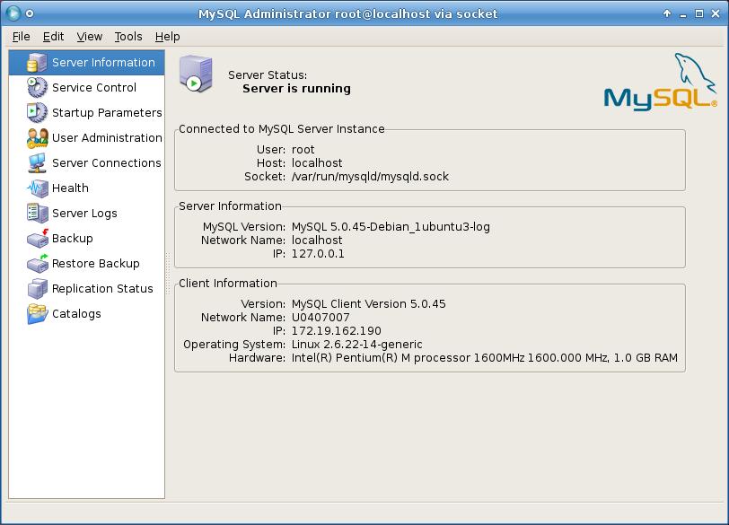Click the sticky pin dot in title bar
Image resolution: width=729 pixels, height=525 pixels.
pos(30,13)
